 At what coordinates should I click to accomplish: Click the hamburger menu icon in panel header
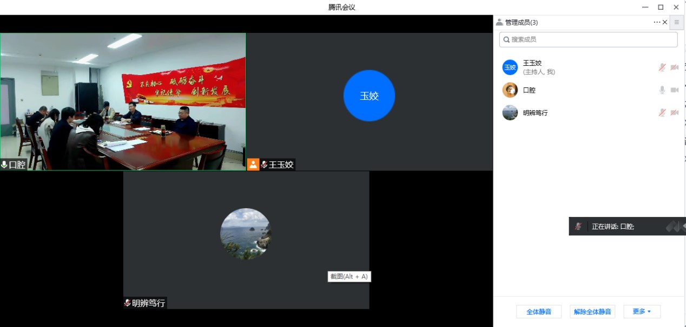pyautogui.click(x=676, y=22)
